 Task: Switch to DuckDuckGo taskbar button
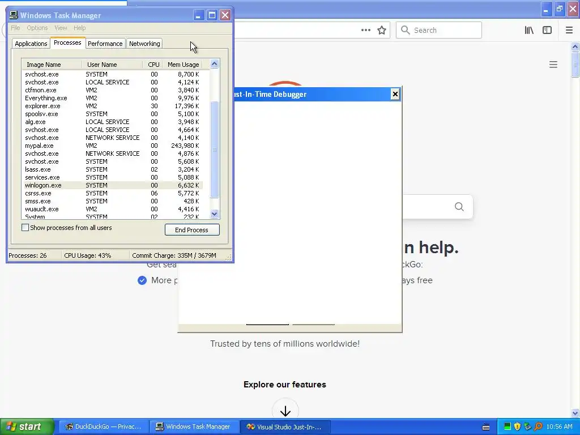pos(103,427)
